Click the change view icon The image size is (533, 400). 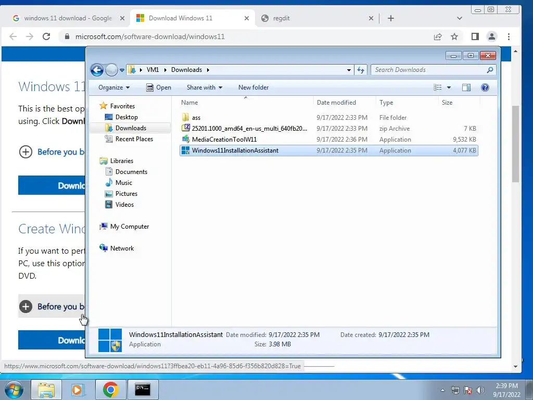pyautogui.click(x=437, y=87)
